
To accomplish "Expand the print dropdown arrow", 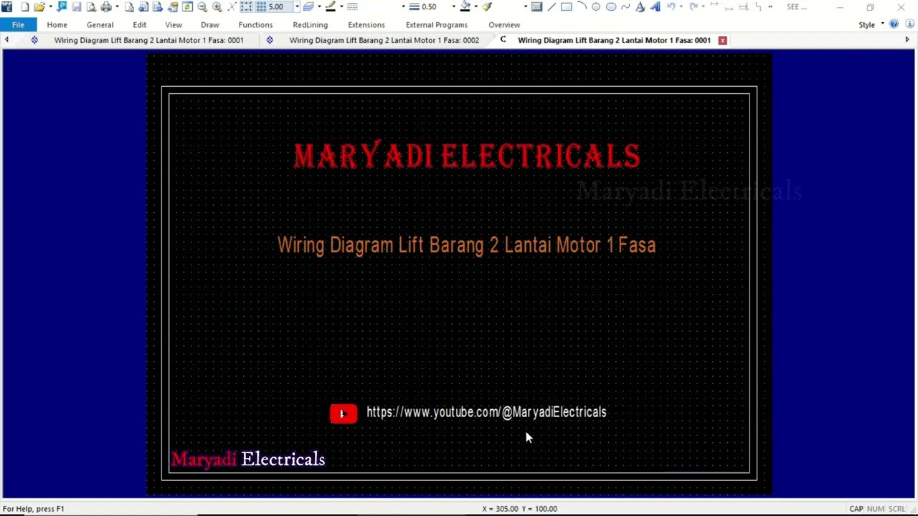I will pos(117,6).
